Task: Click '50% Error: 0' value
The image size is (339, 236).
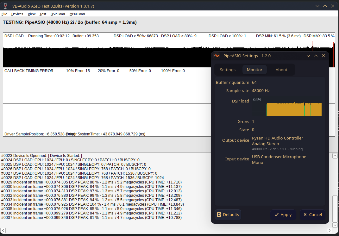Action: point(140,71)
